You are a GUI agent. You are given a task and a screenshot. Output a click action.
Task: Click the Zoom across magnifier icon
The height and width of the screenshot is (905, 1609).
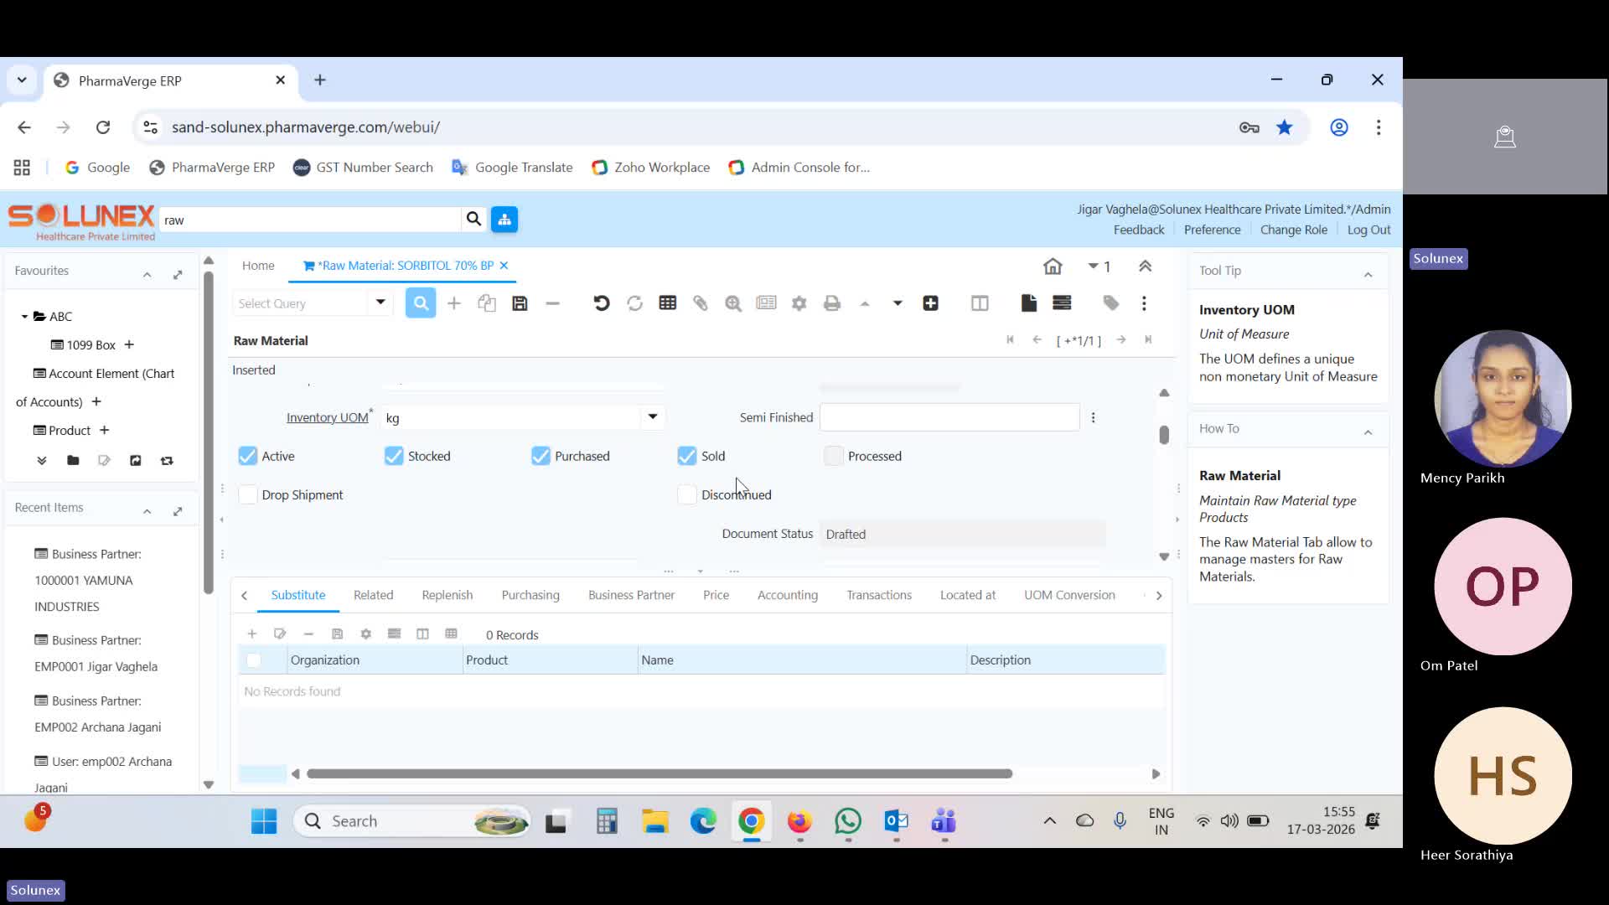coord(733,303)
